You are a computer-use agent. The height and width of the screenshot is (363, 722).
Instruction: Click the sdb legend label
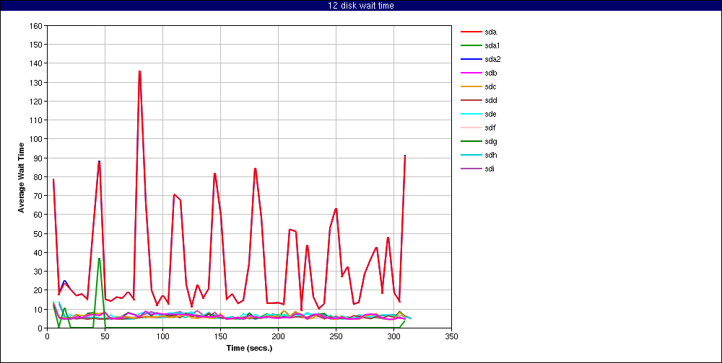click(x=490, y=73)
